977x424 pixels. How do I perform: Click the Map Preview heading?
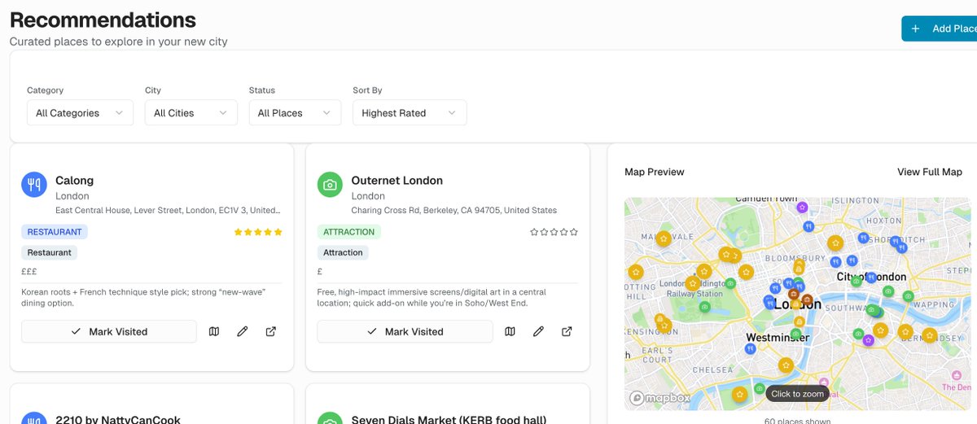(655, 172)
